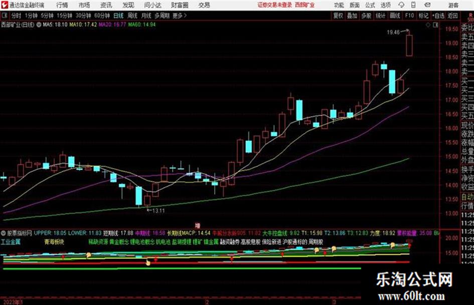Switch to 5分钟 chart period

(x=47, y=16)
